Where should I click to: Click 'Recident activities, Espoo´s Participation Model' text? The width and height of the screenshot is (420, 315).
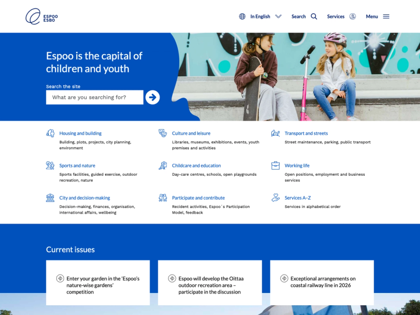[211, 209]
